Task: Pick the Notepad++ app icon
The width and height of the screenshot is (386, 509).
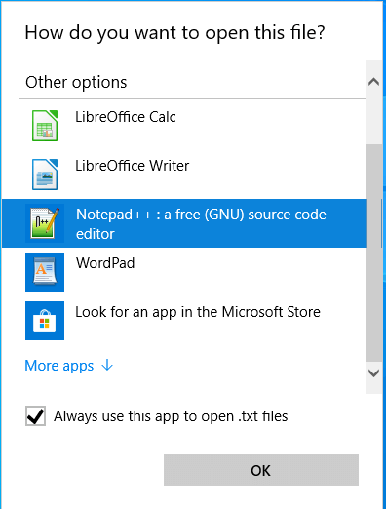Action: tap(45, 223)
